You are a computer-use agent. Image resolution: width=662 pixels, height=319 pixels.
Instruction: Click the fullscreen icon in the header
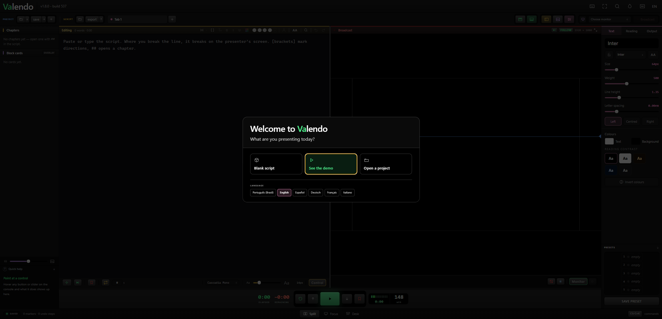[x=605, y=6]
